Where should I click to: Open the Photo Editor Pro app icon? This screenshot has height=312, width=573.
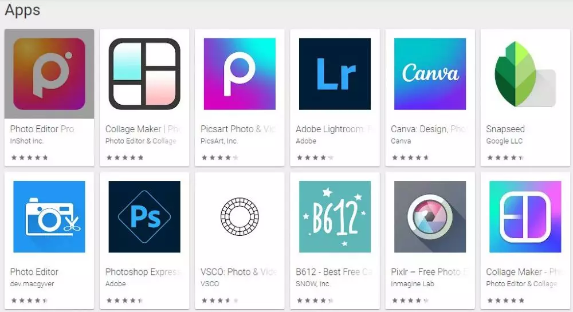coord(49,74)
